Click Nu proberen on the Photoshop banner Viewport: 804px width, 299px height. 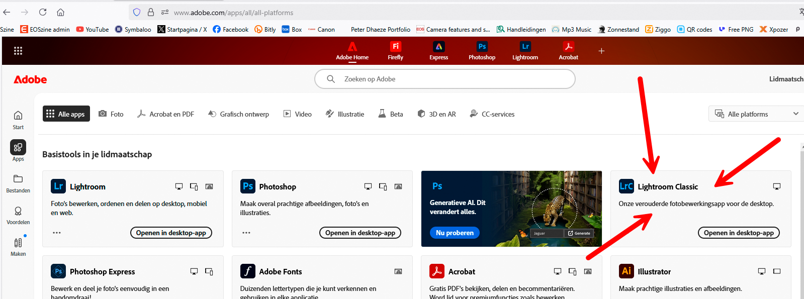click(455, 233)
